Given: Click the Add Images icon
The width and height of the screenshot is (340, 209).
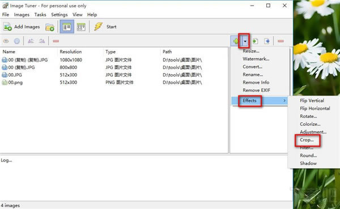Looking at the screenshot, I should [x=7, y=27].
